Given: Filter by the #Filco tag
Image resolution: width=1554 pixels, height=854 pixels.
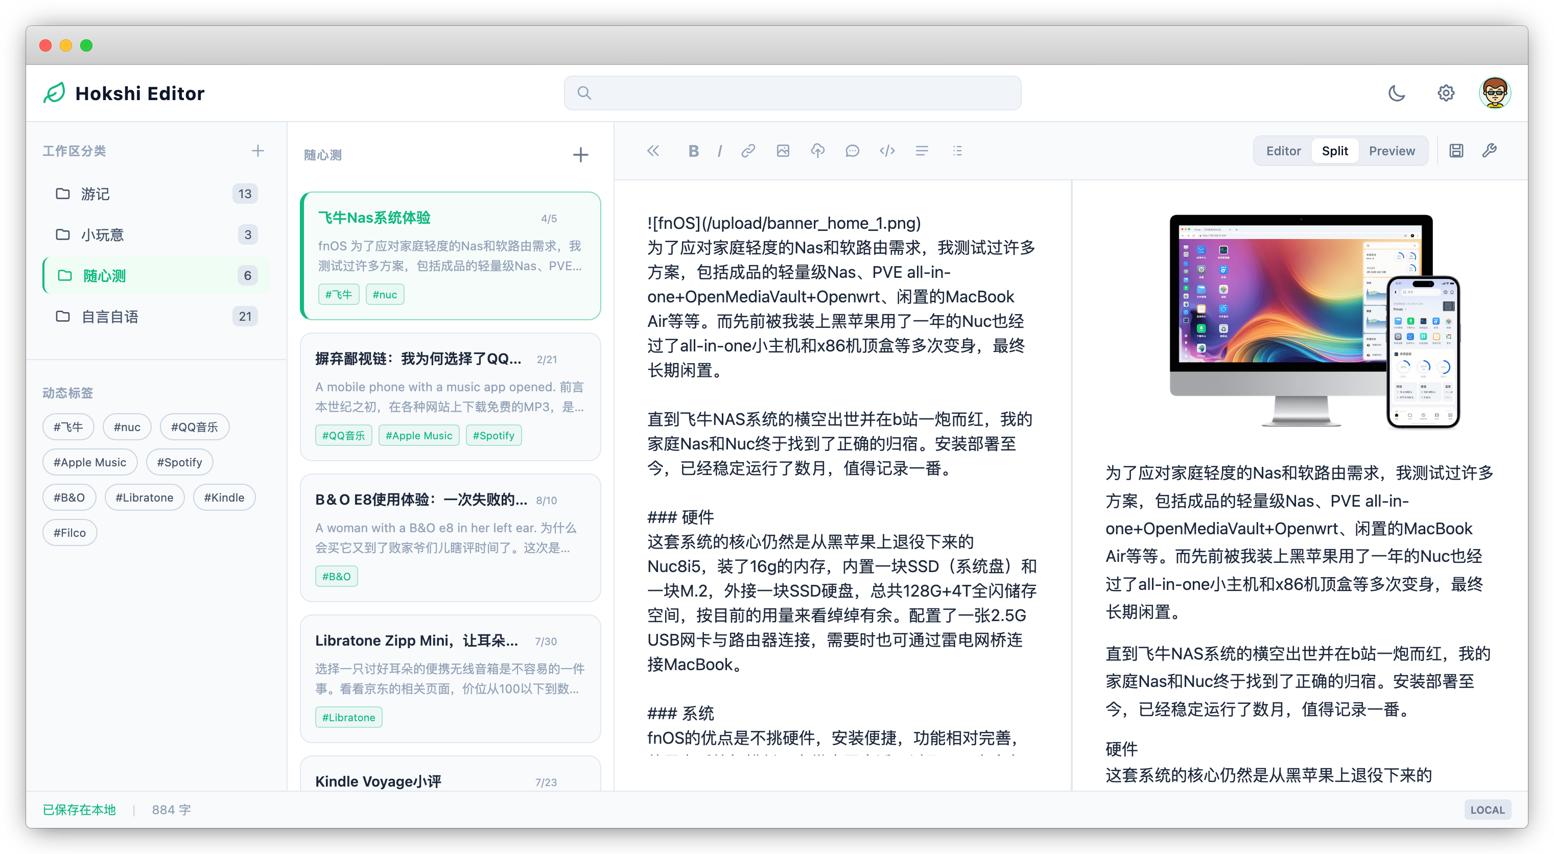Looking at the screenshot, I should point(69,533).
